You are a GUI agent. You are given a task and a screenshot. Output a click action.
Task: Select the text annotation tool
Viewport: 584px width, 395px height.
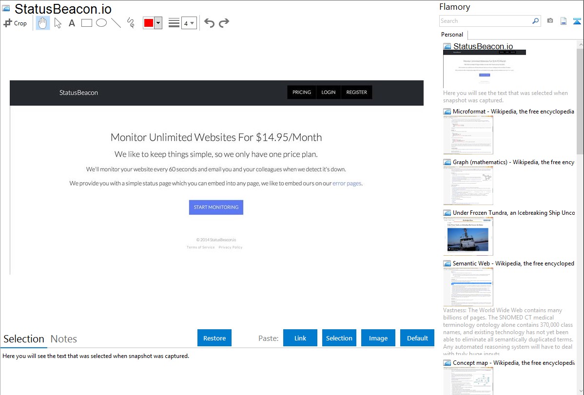(x=72, y=23)
